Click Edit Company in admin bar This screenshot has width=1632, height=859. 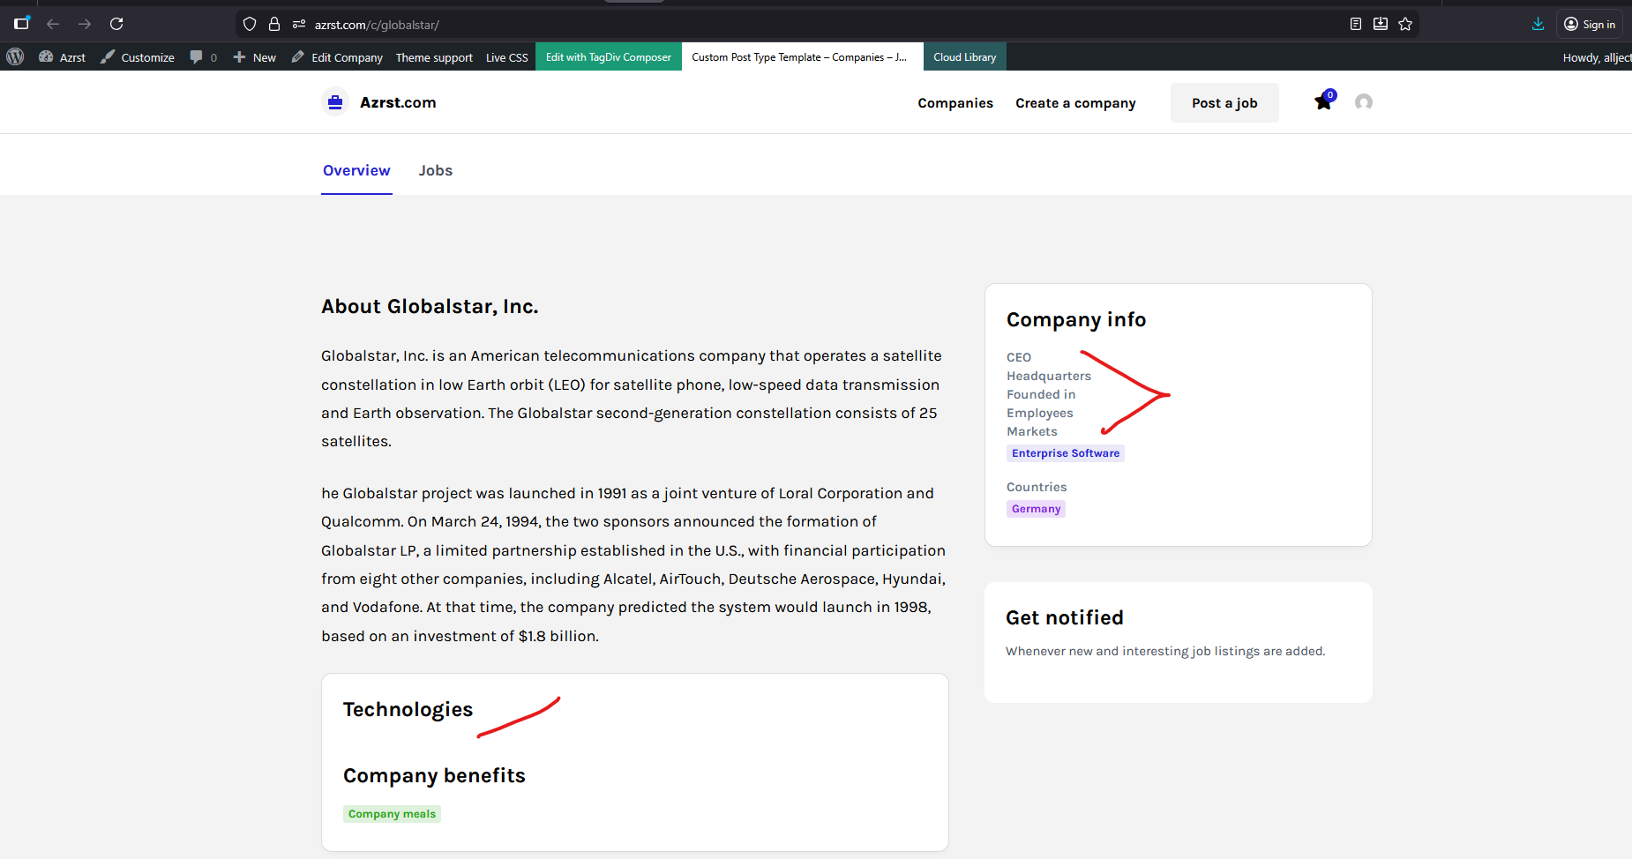pos(337,57)
